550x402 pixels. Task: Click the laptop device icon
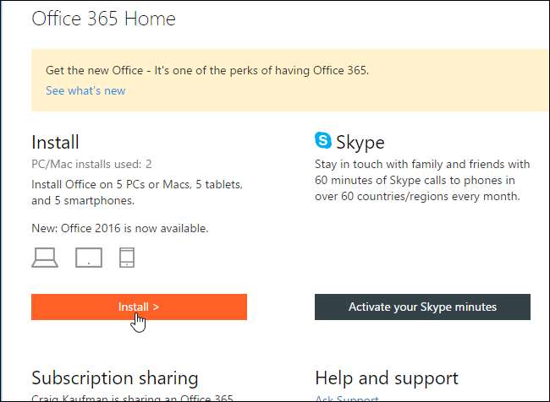pyautogui.click(x=45, y=258)
